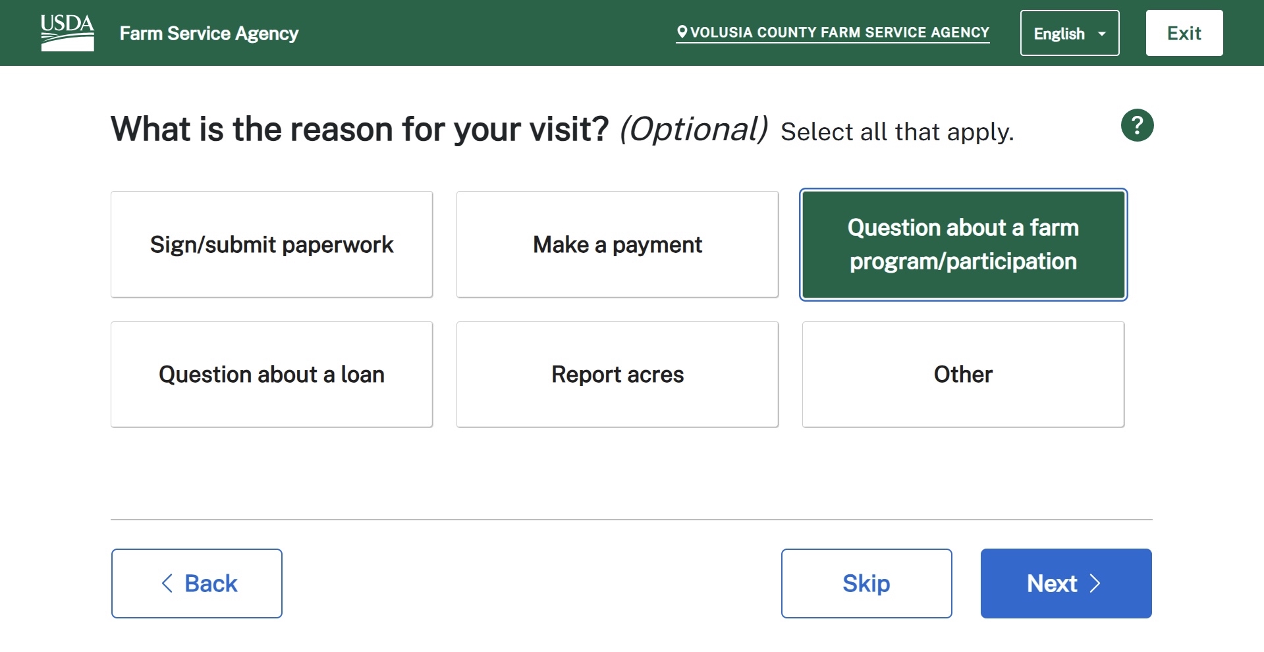Image resolution: width=1264 pixels, height=652 pixels.
Task: Deselect Question about a farm program/participation
Action: tap(962, 244)
